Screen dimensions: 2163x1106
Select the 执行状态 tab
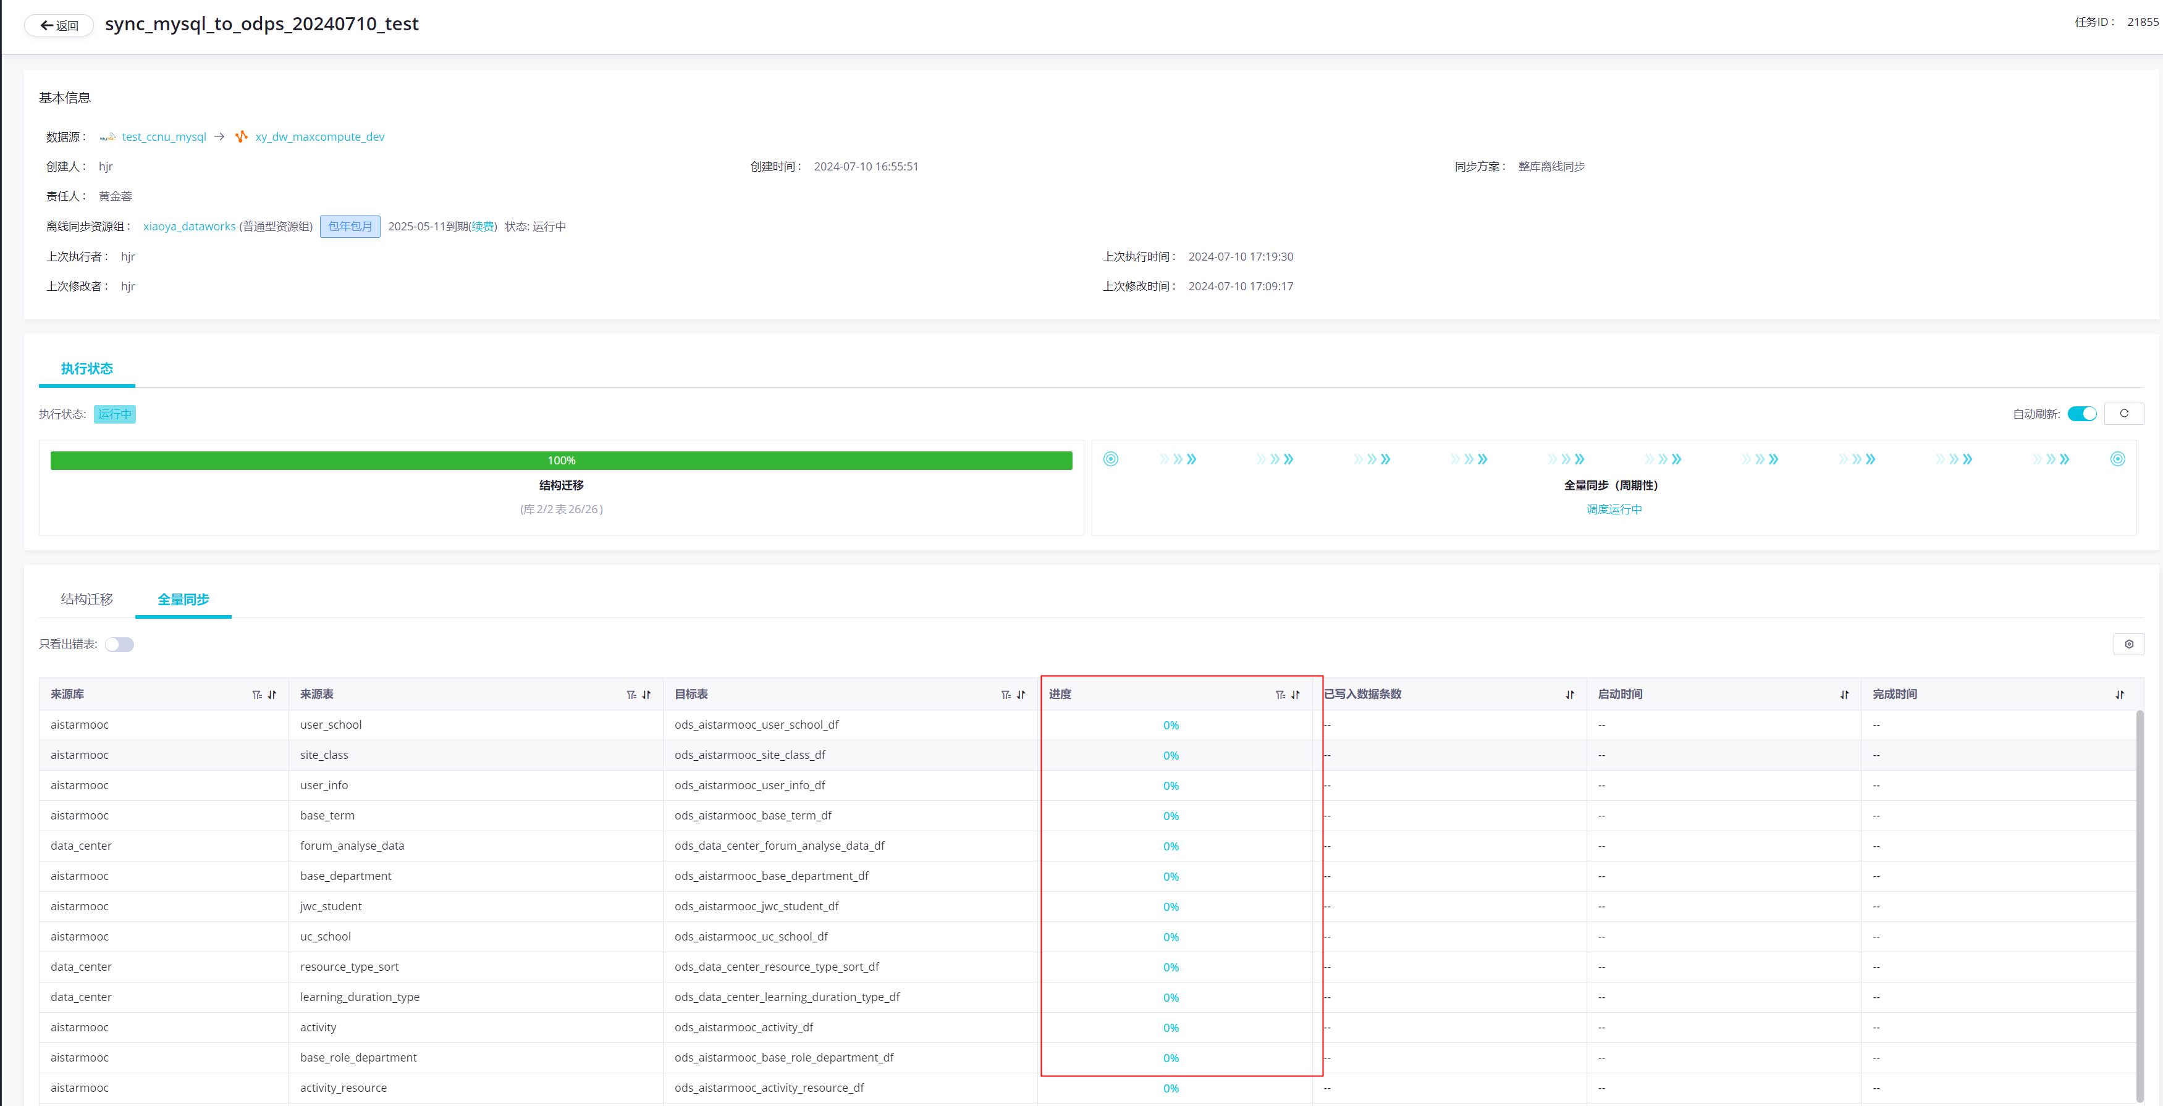click(86, 369)
